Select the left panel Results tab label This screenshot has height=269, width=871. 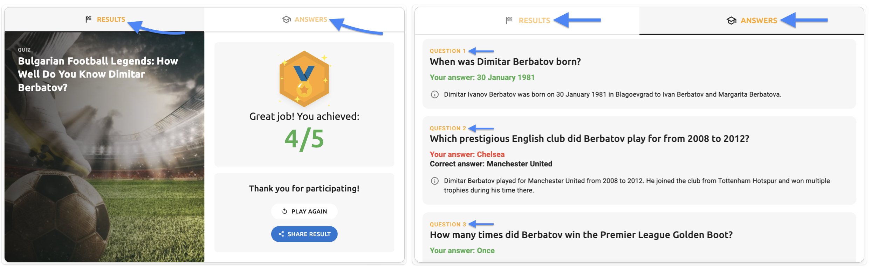pos(111,20)
